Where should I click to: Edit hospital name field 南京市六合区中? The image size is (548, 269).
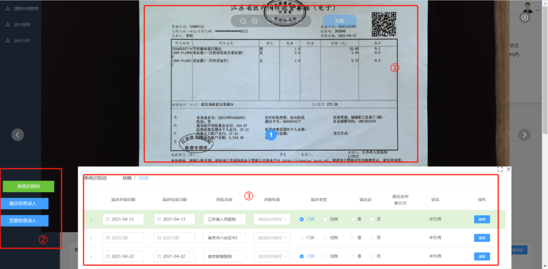[x=225, y=238]
